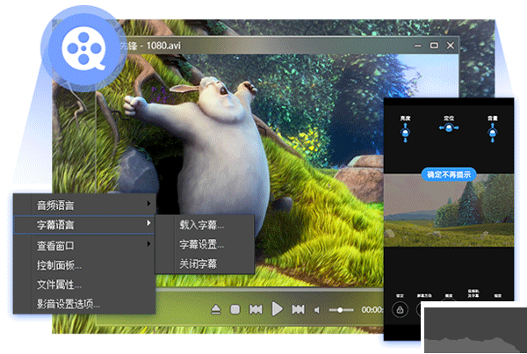The image size is (527, 354).
Task: Mute audio with the speaker icon
Action: tap(316, 310)
